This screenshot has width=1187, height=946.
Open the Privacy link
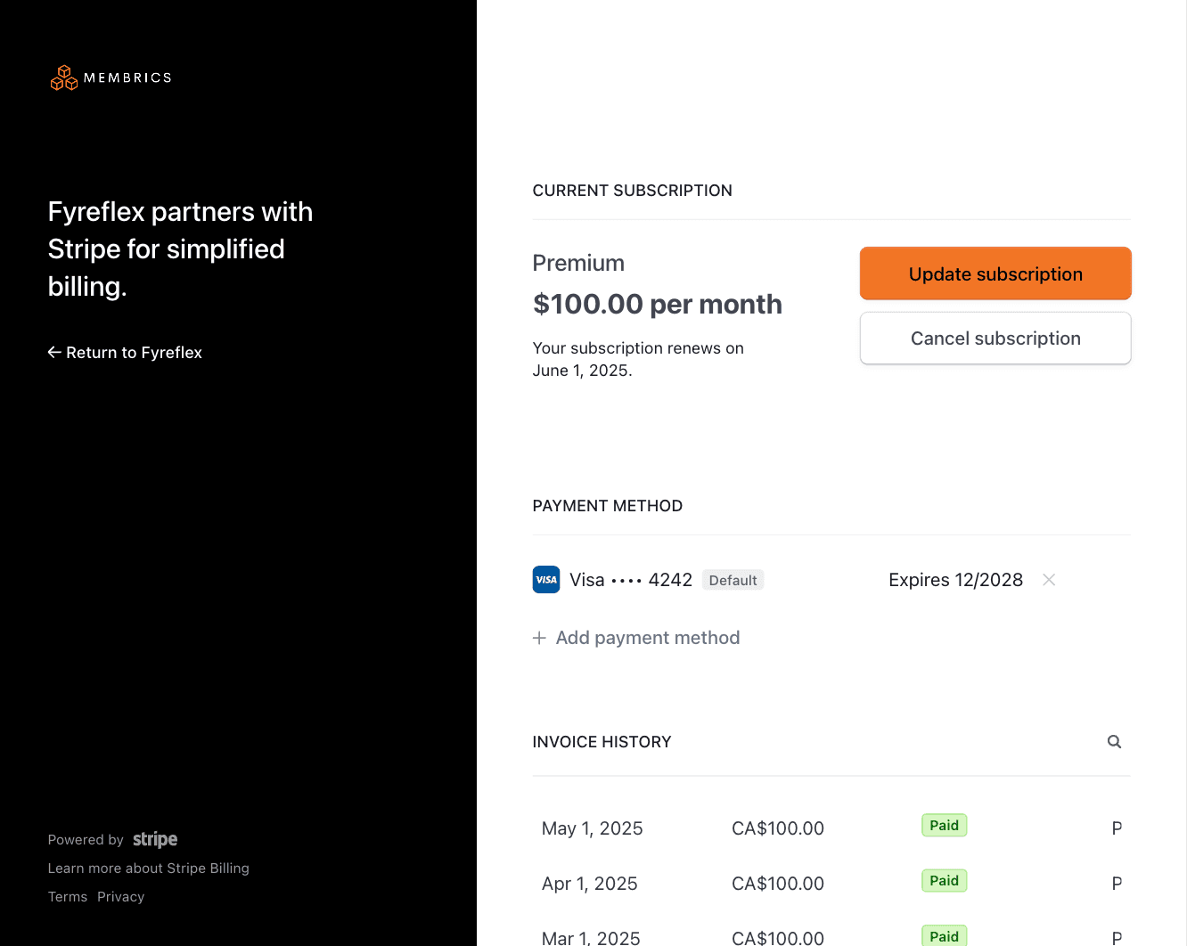120,897
